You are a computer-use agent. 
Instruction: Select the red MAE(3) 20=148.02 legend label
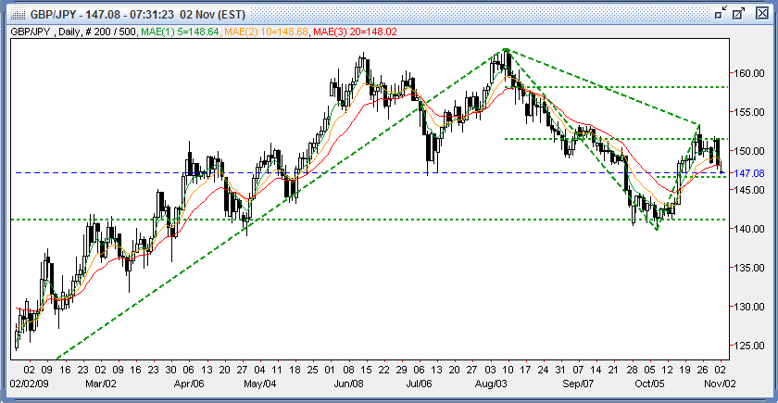pos(354,31)
